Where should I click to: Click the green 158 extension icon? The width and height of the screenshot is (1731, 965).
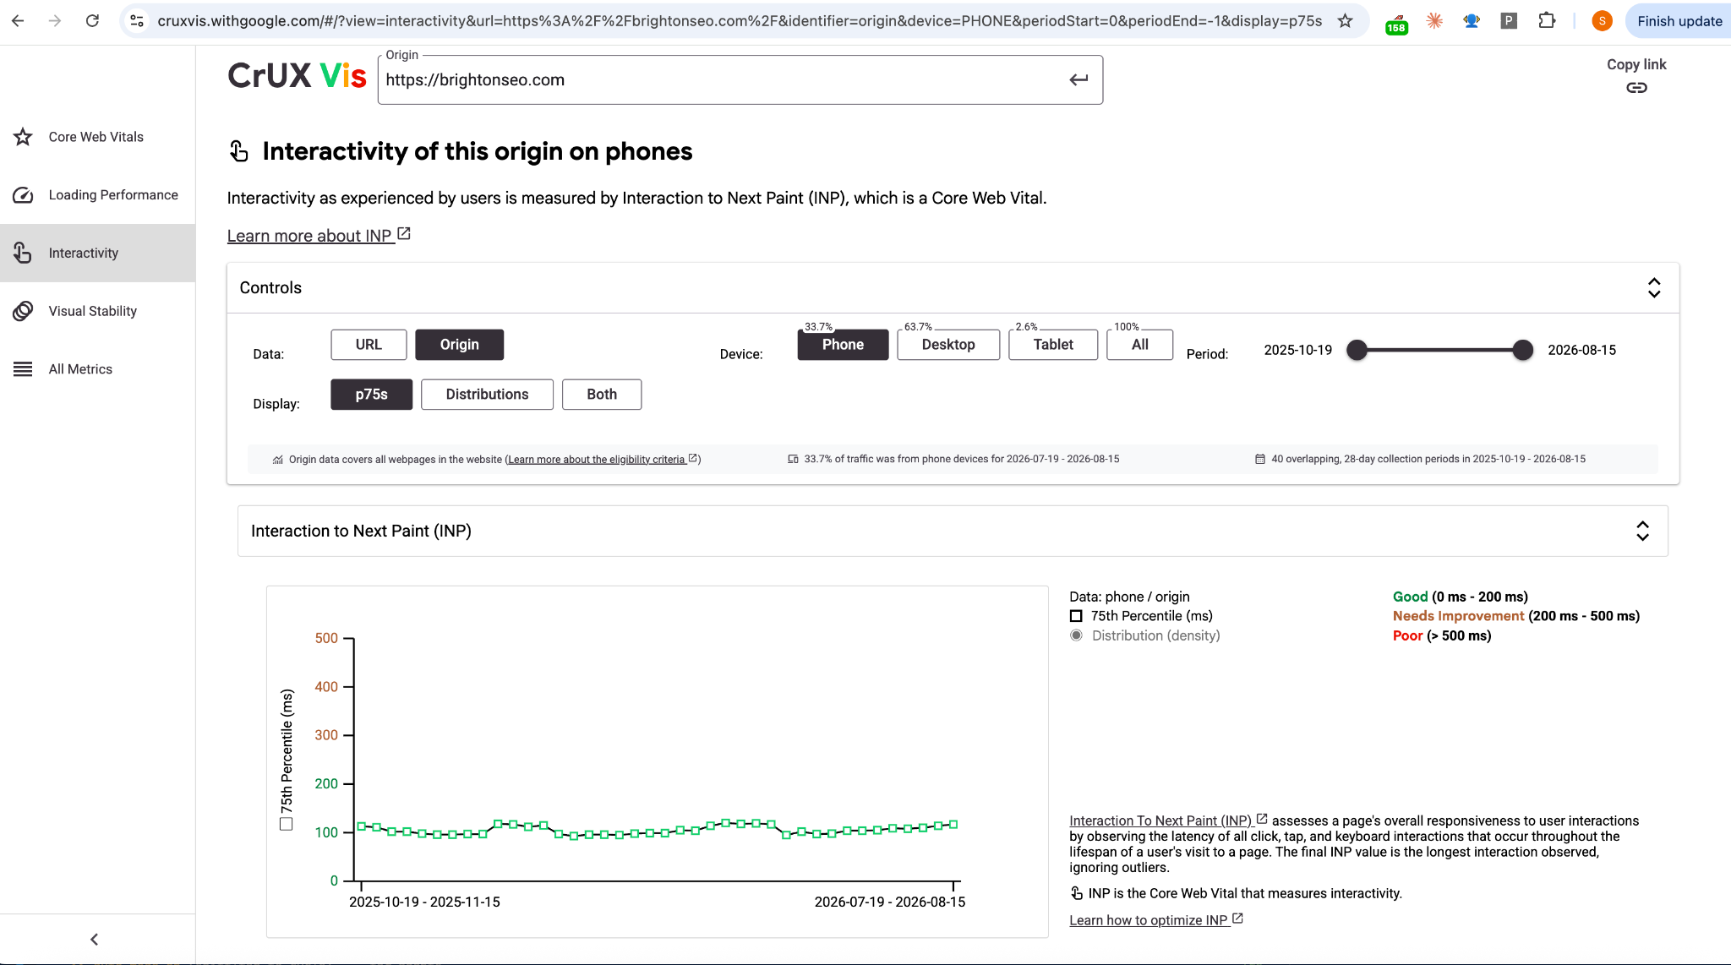(1396, 24)
